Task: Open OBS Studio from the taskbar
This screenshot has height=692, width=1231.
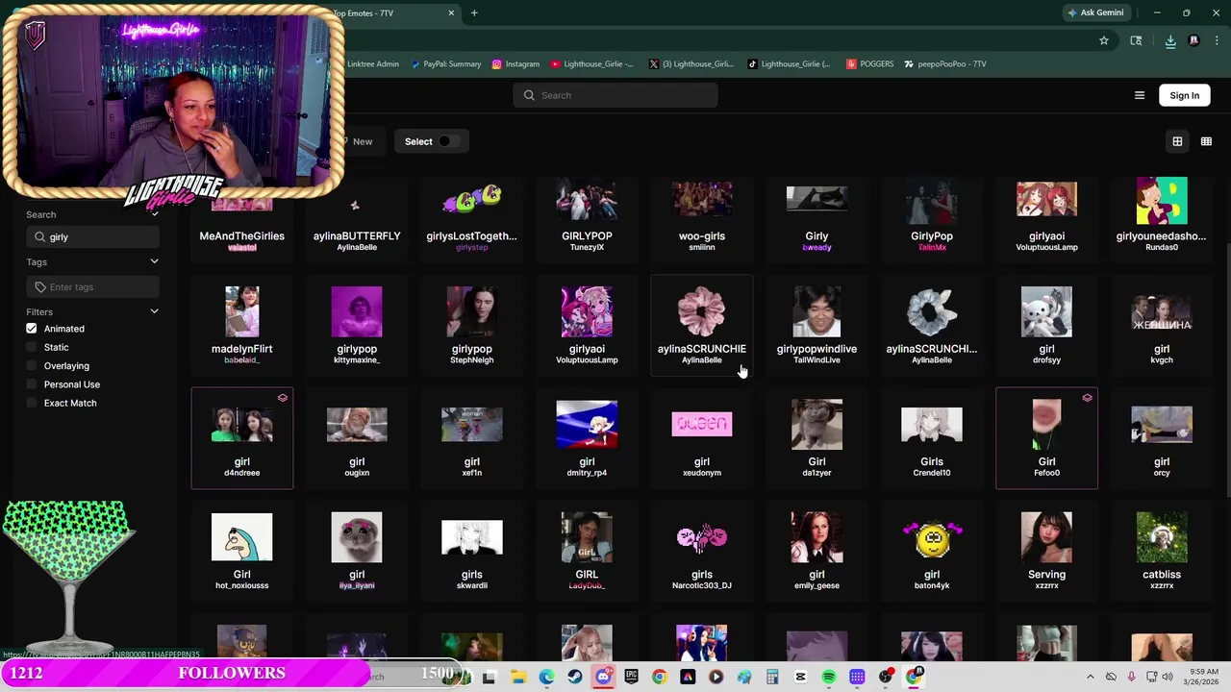Action: 886,677
